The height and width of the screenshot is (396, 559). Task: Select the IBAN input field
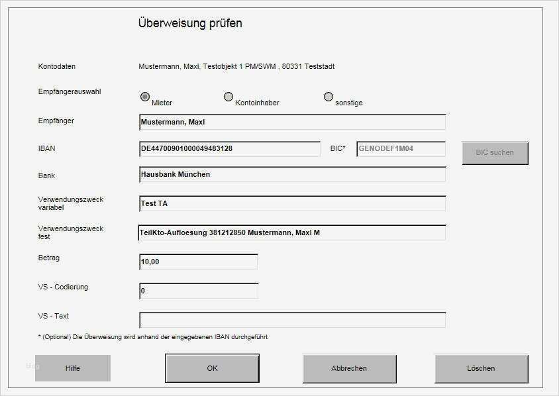(229, 150)
